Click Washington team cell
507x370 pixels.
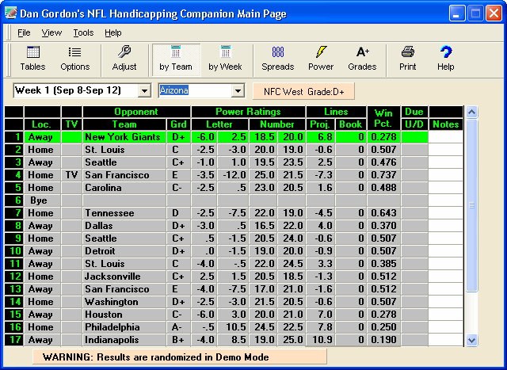[x=124, y=302]
